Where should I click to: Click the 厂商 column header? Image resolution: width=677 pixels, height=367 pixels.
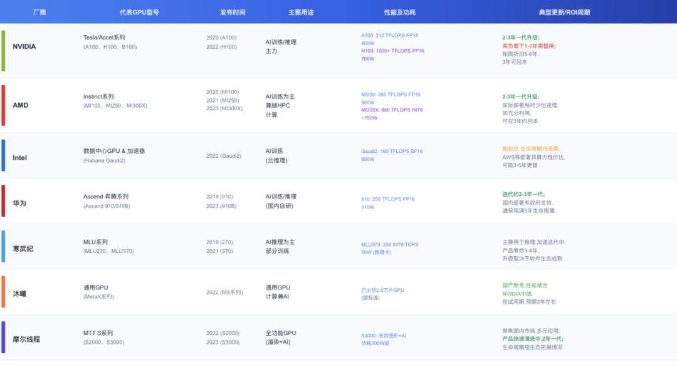coord(39,12)
